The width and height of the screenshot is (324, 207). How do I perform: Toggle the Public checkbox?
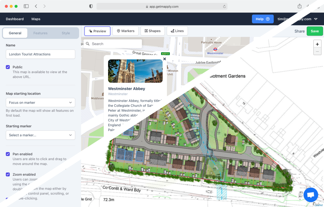(8, 67)
